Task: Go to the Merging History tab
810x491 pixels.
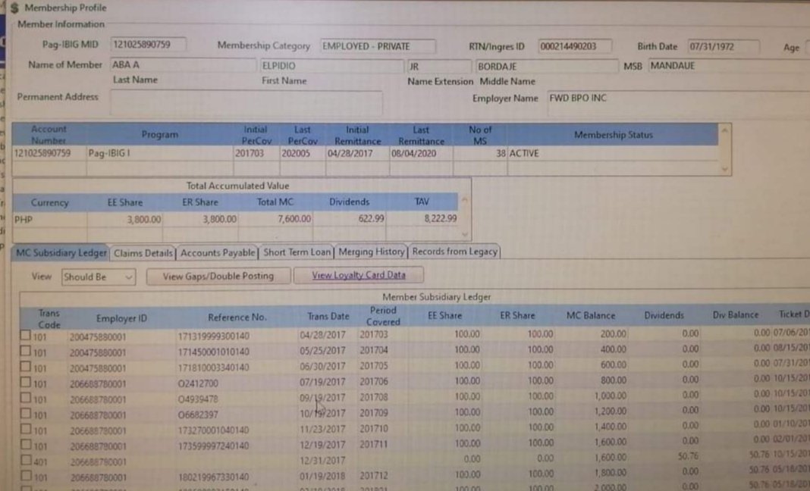Action: (371, 252)
